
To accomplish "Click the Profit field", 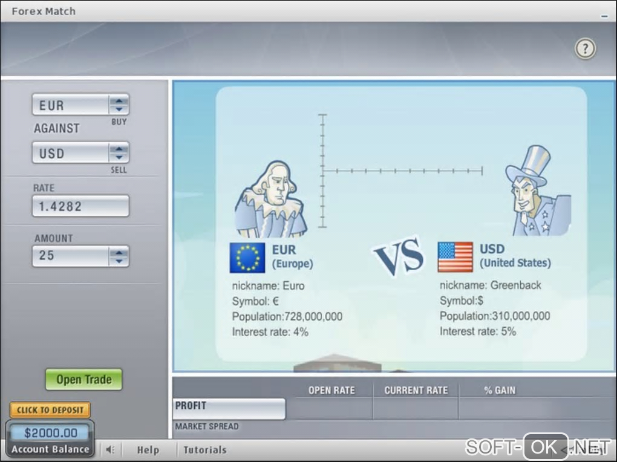I will coord(229,408).
